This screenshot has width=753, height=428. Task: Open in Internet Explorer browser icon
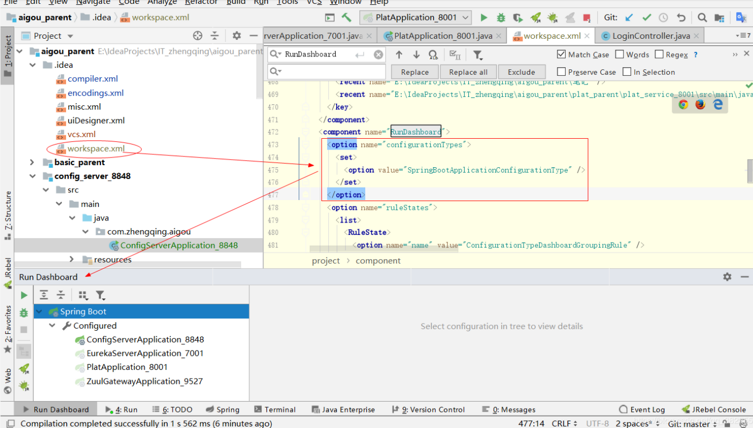(718, 104)
